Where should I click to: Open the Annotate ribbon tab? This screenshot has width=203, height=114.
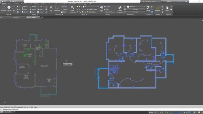[x=16, y=4]
